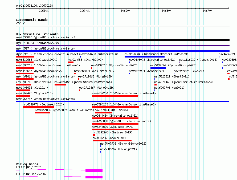This screenshot has width=237, height=180.
Task: Click nsv6040874 Wu2021 label
Action: point(189,71)
